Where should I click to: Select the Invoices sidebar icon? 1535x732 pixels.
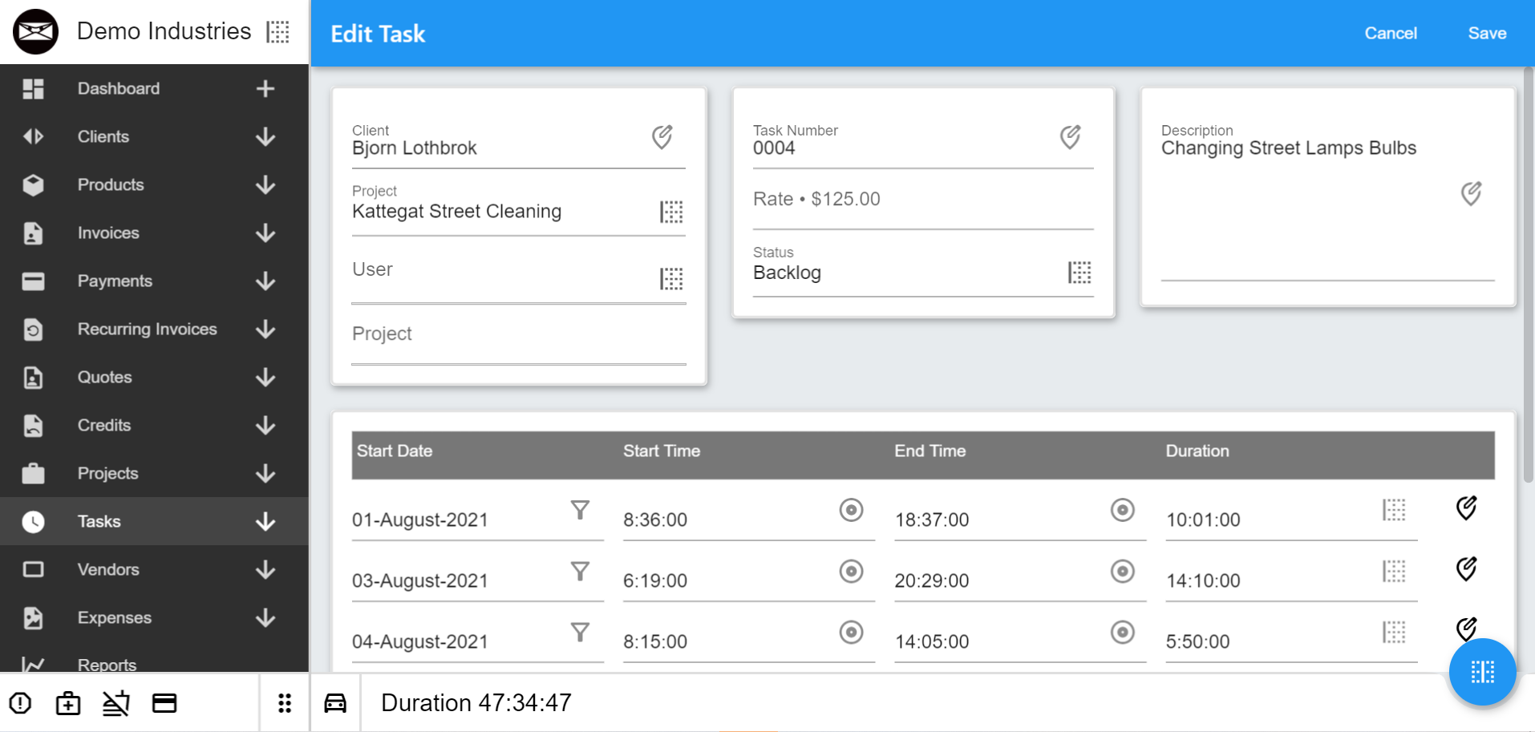coord(33,233)
